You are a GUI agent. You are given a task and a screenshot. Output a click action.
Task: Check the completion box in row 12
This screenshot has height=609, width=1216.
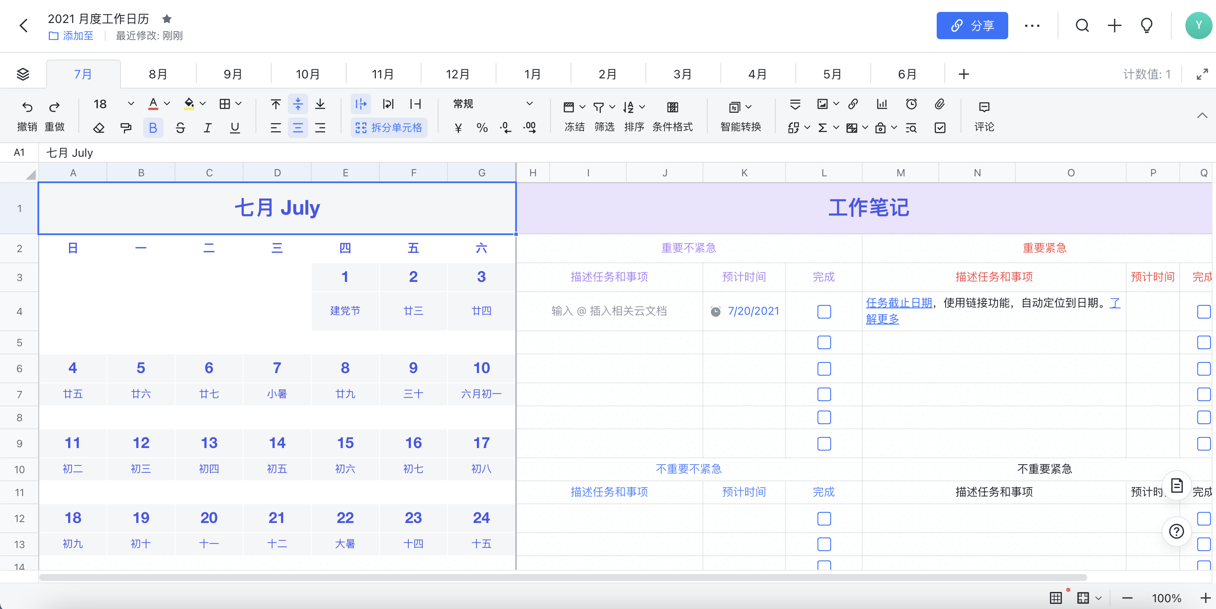point(824,518)
